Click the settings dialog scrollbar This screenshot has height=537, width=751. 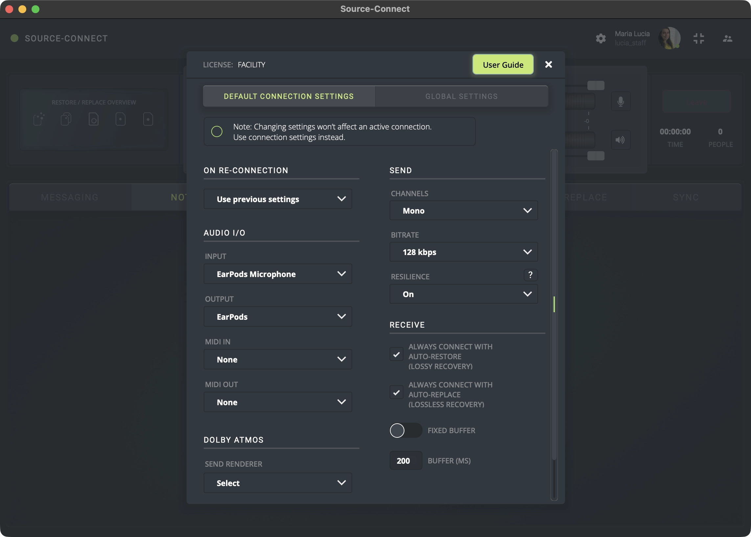click(x=554, y=304)
